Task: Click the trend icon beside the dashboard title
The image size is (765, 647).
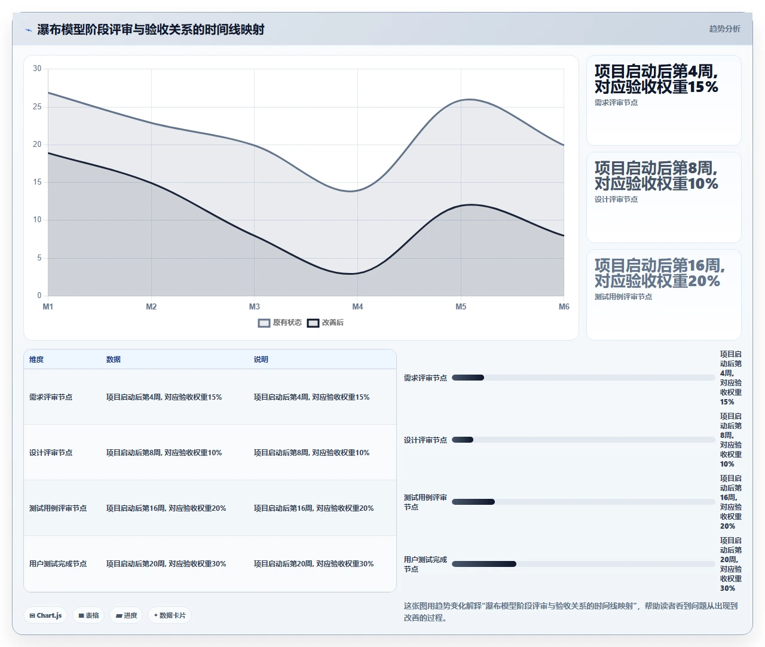Action: coord(28,30)
